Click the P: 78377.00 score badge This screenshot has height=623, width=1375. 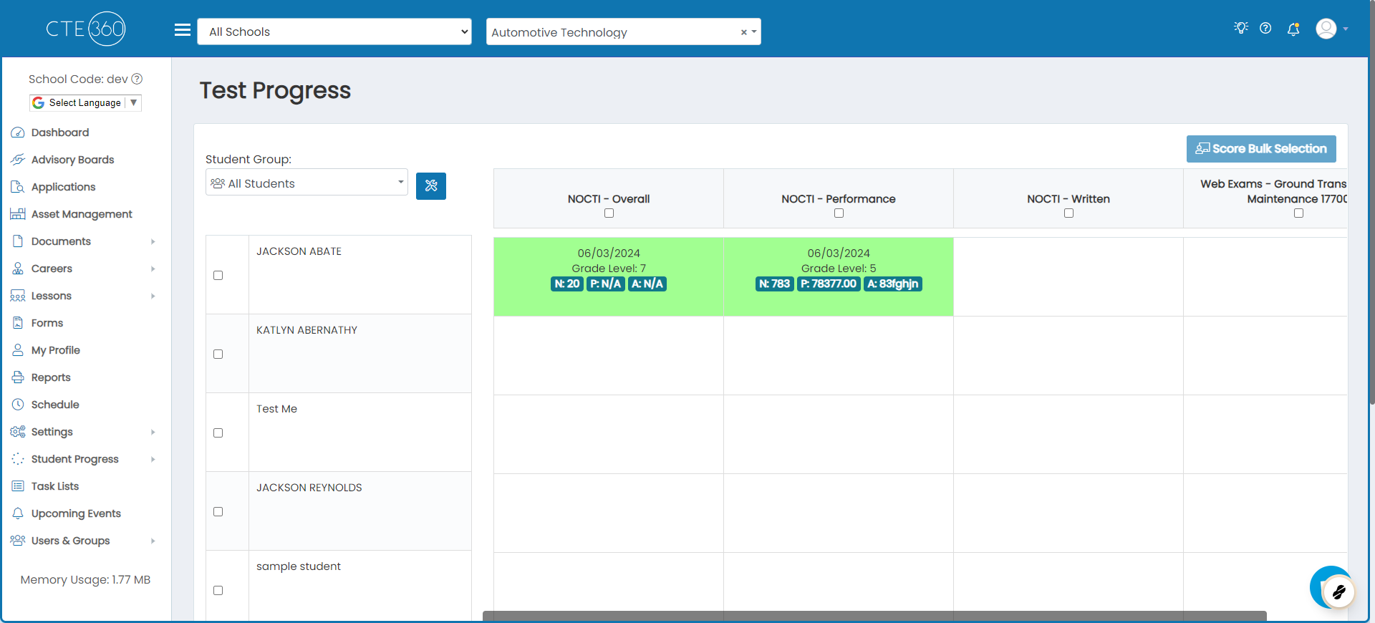tap(829, 284)
